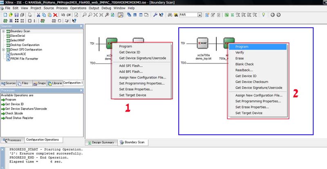Click the Redo arrow icon
The image size is (327, 169).
click(68, 15)
